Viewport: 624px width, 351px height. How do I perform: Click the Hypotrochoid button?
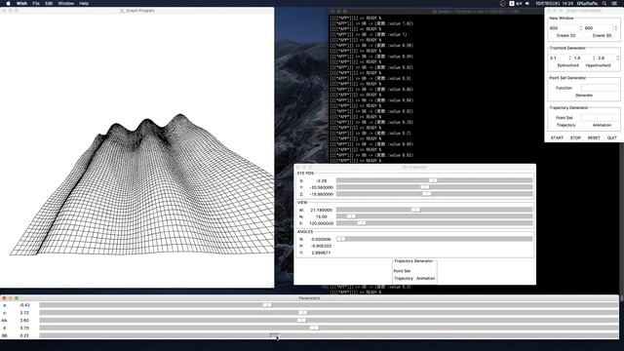click(598, 65)
